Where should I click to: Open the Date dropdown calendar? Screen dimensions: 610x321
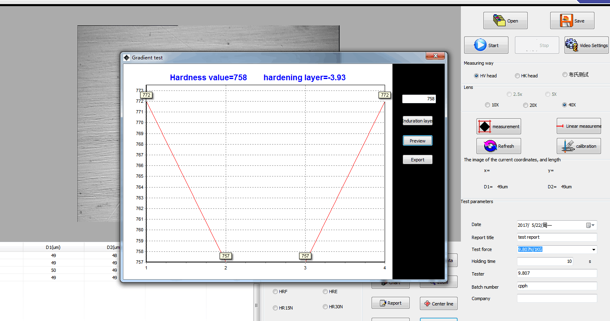pos(591,225)
